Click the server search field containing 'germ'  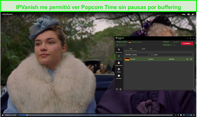(173, 55)
